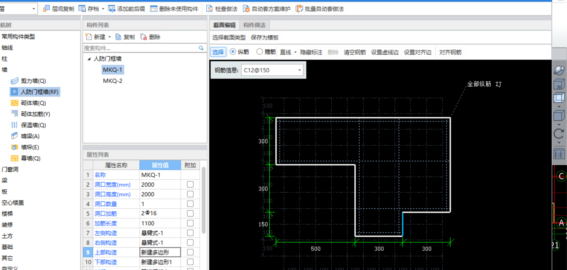
Task: Open the 新建 dropdown arrow
Action: point(109,37)
